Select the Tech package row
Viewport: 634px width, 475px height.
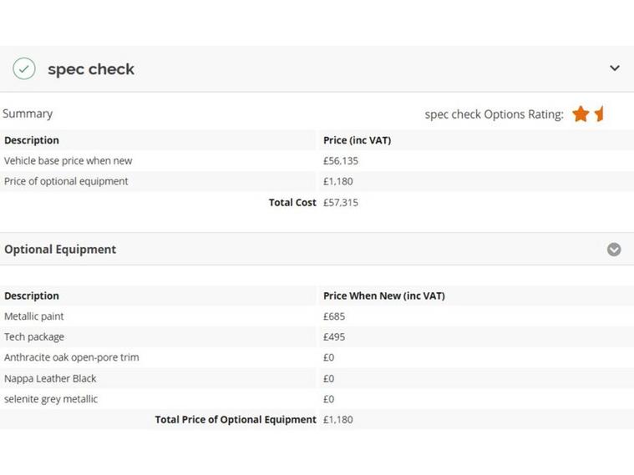point(317,337)
